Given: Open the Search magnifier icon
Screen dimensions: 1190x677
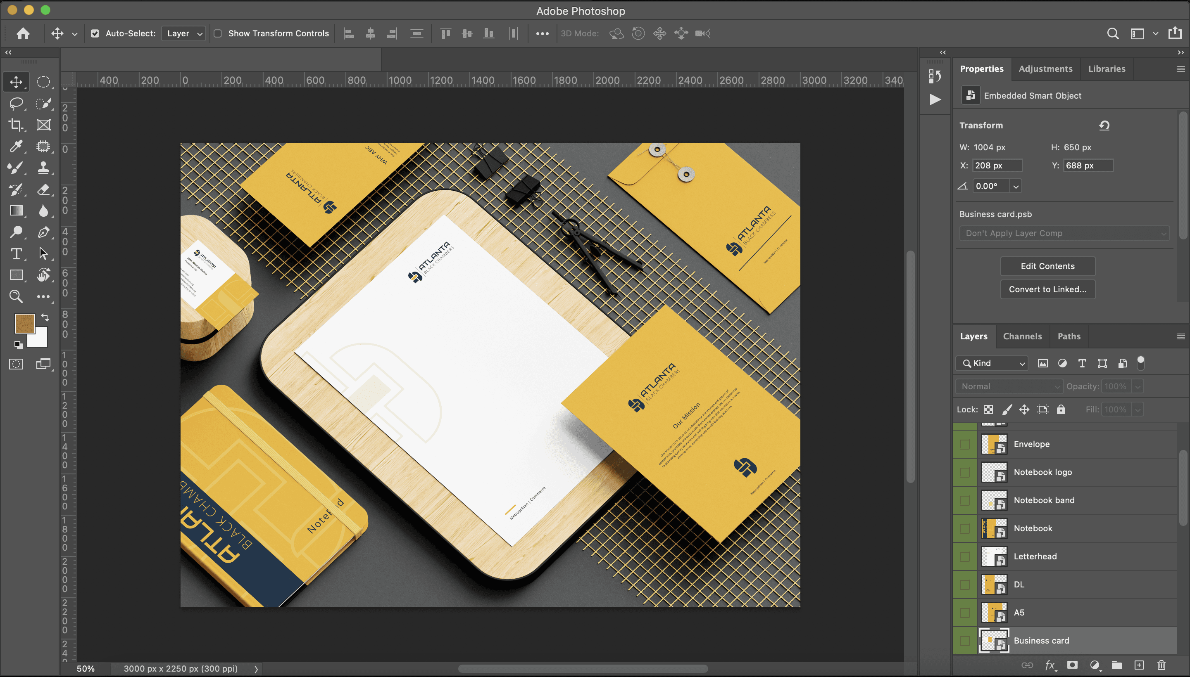Looking at the screenshot, I should [1113, 33].
